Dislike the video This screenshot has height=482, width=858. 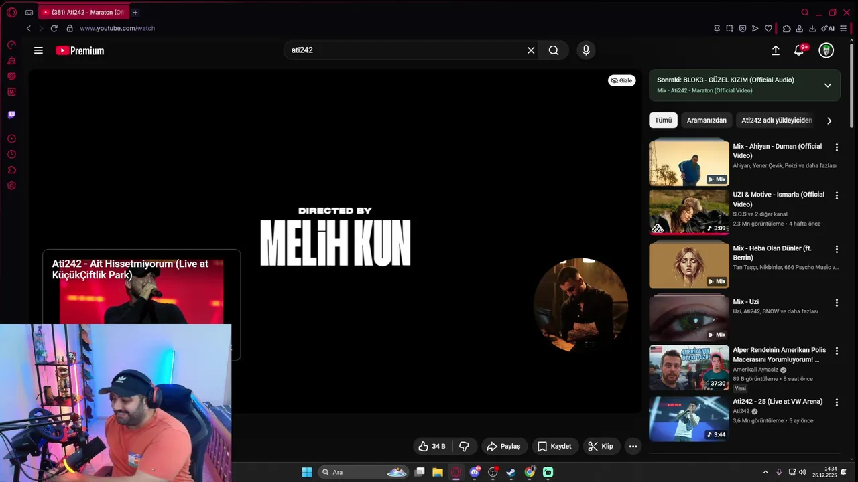[x=464, y=446]
